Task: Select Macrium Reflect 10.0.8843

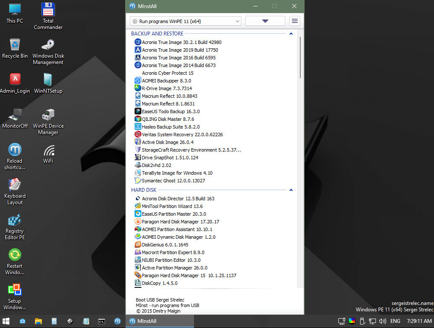Action: coord(170,96)
